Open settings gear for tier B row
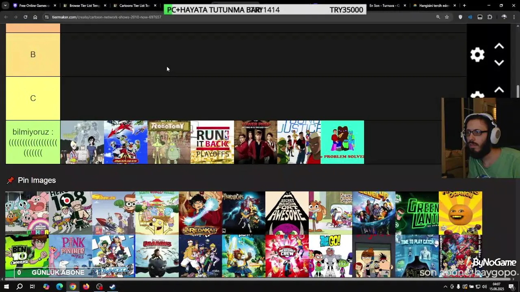 477,55
